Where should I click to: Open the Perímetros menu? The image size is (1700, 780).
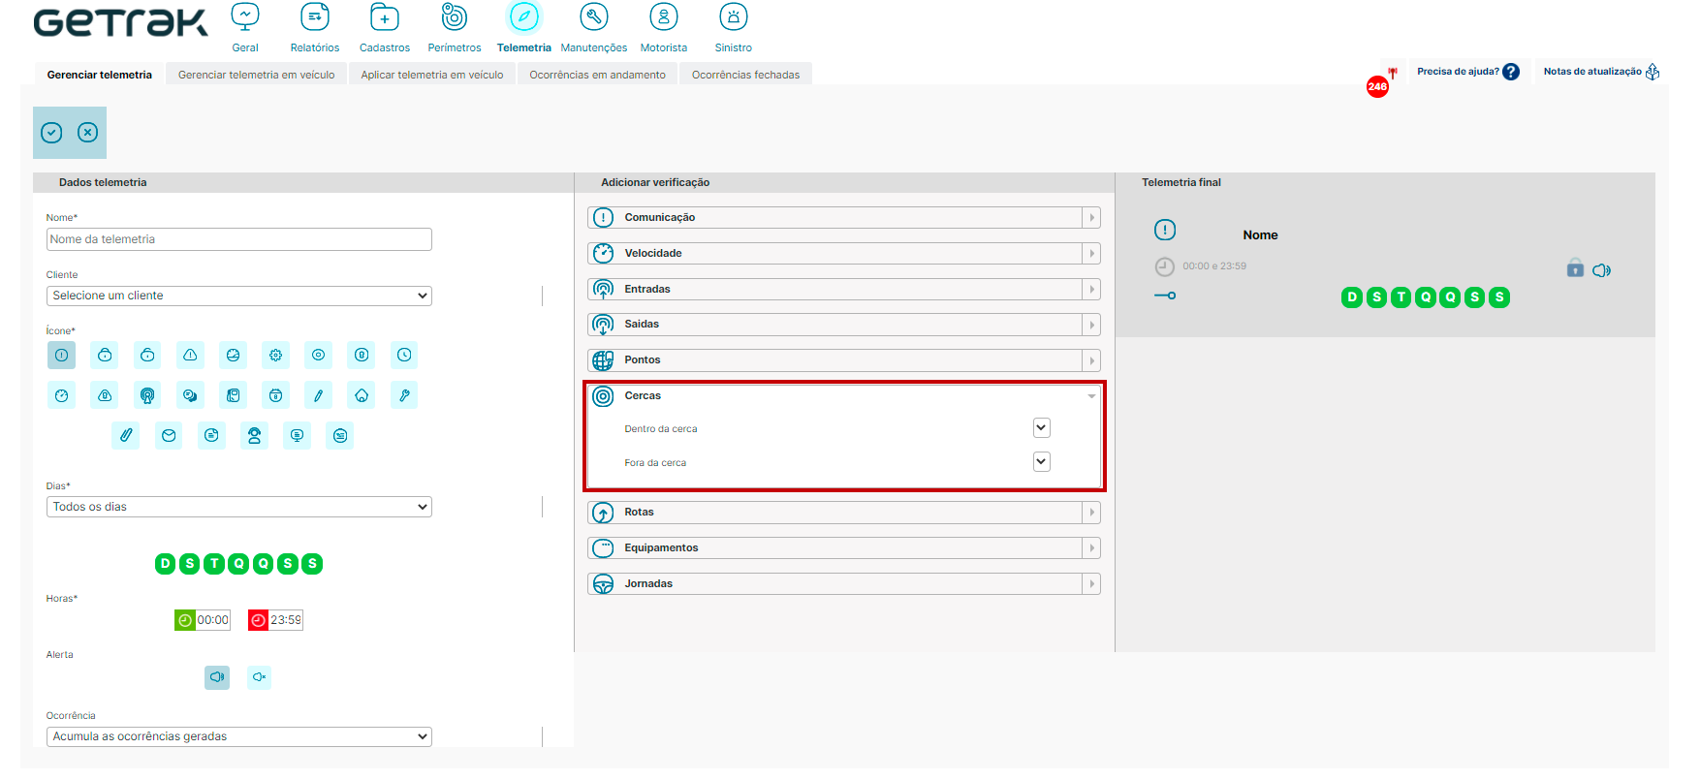pos(455,27)
